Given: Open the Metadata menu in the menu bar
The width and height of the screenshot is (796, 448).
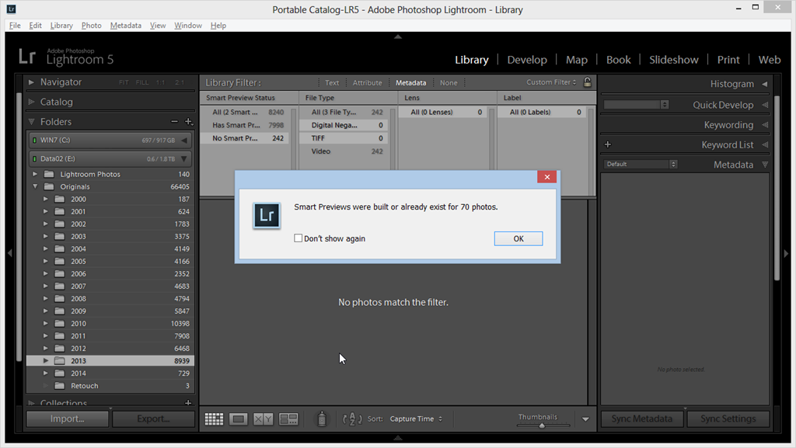Looking at the screenshot, I should [x=126, y=26].
